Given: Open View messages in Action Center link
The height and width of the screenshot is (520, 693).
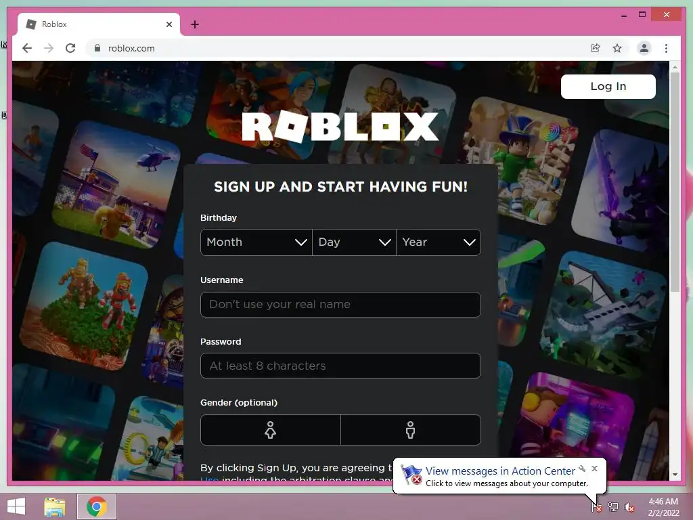Looking at the screenshot, I should [x=500, y=471].
